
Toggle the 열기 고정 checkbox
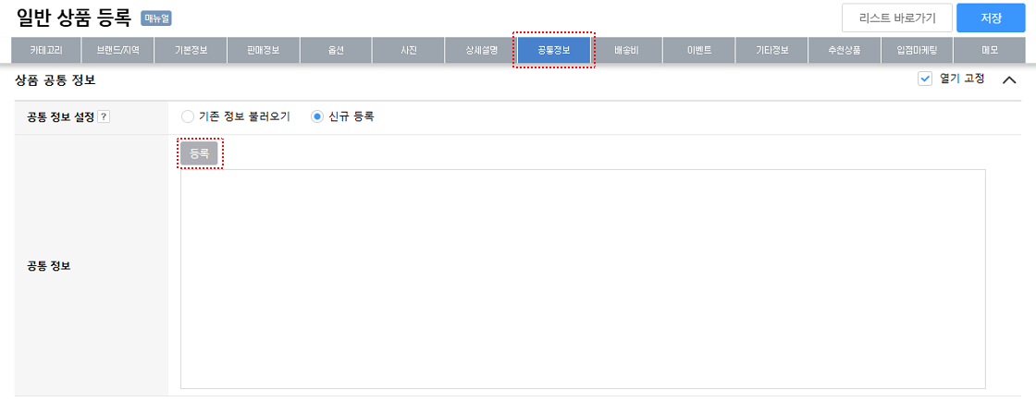925,79
